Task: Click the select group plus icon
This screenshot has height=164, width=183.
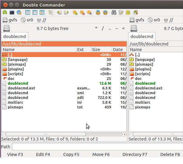Action: click(x=75, y=12)
